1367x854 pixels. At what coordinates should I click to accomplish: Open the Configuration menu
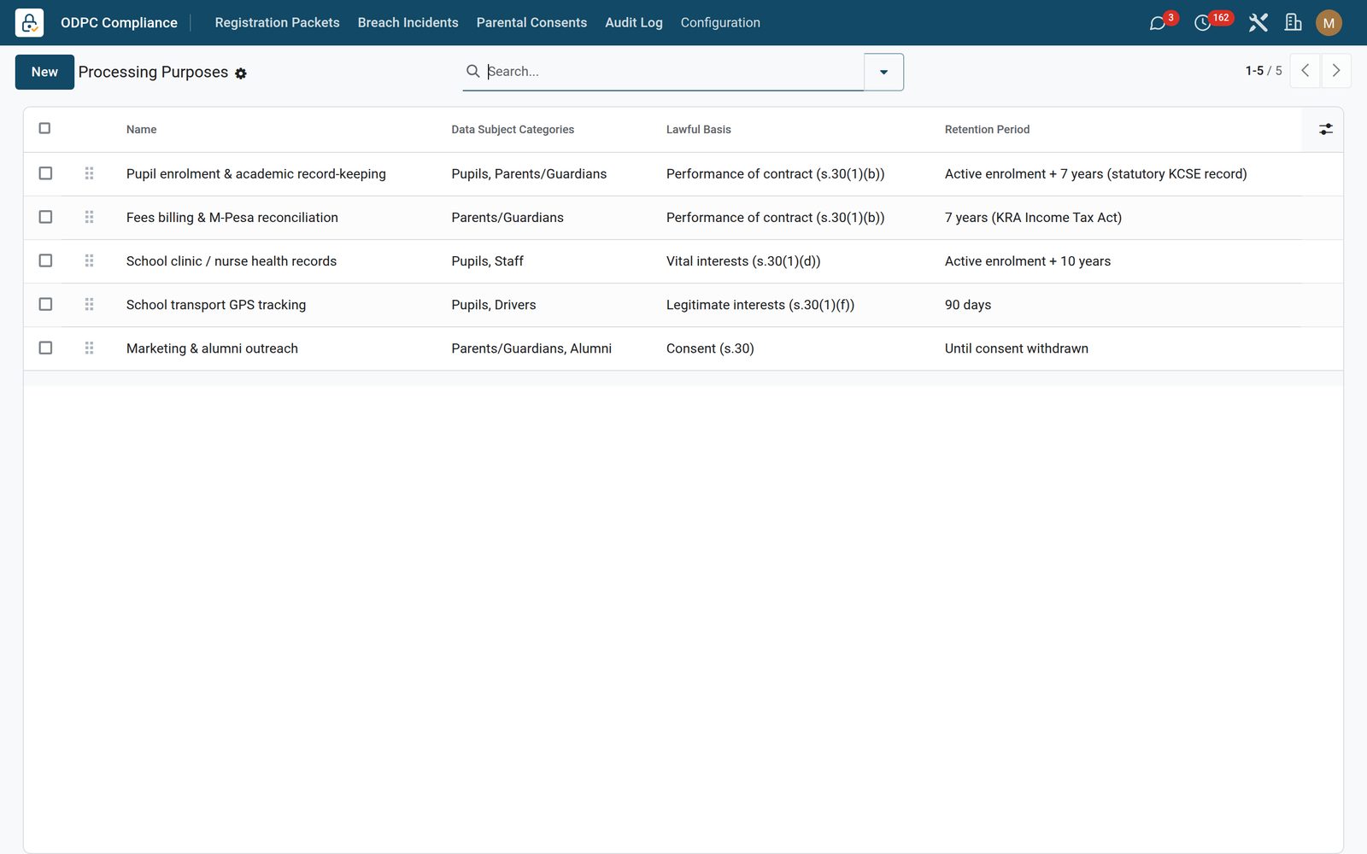pos(720,23)
